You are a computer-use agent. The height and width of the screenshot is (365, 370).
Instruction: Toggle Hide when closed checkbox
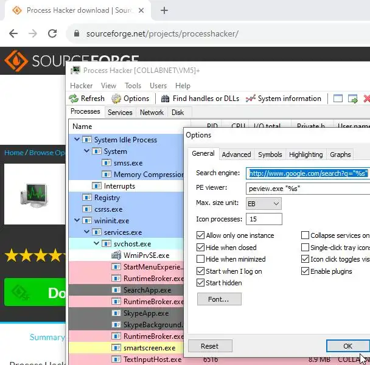point(200,247)
